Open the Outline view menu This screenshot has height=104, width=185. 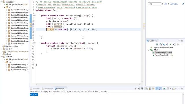pyautogui.click(x=182, y=44)
